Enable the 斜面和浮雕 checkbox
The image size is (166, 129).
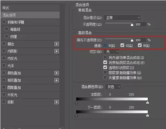[x=4, y=22]
